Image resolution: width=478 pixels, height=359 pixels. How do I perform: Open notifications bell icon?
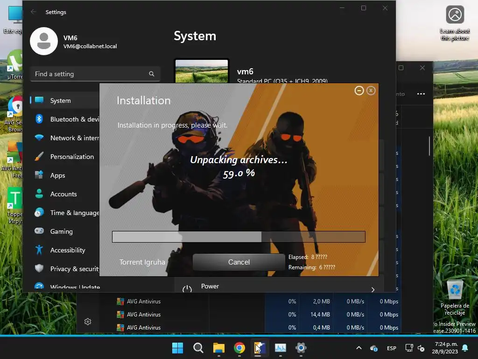[465, 348]
